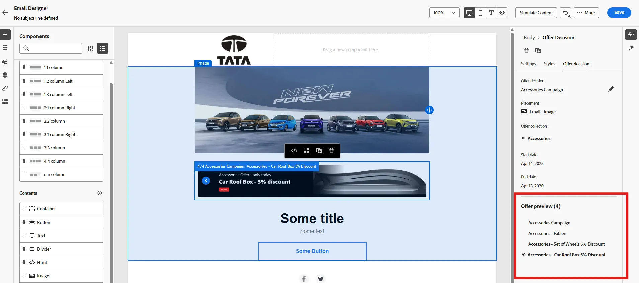
Task: Open the More options menu
Action: click(586, 13)
